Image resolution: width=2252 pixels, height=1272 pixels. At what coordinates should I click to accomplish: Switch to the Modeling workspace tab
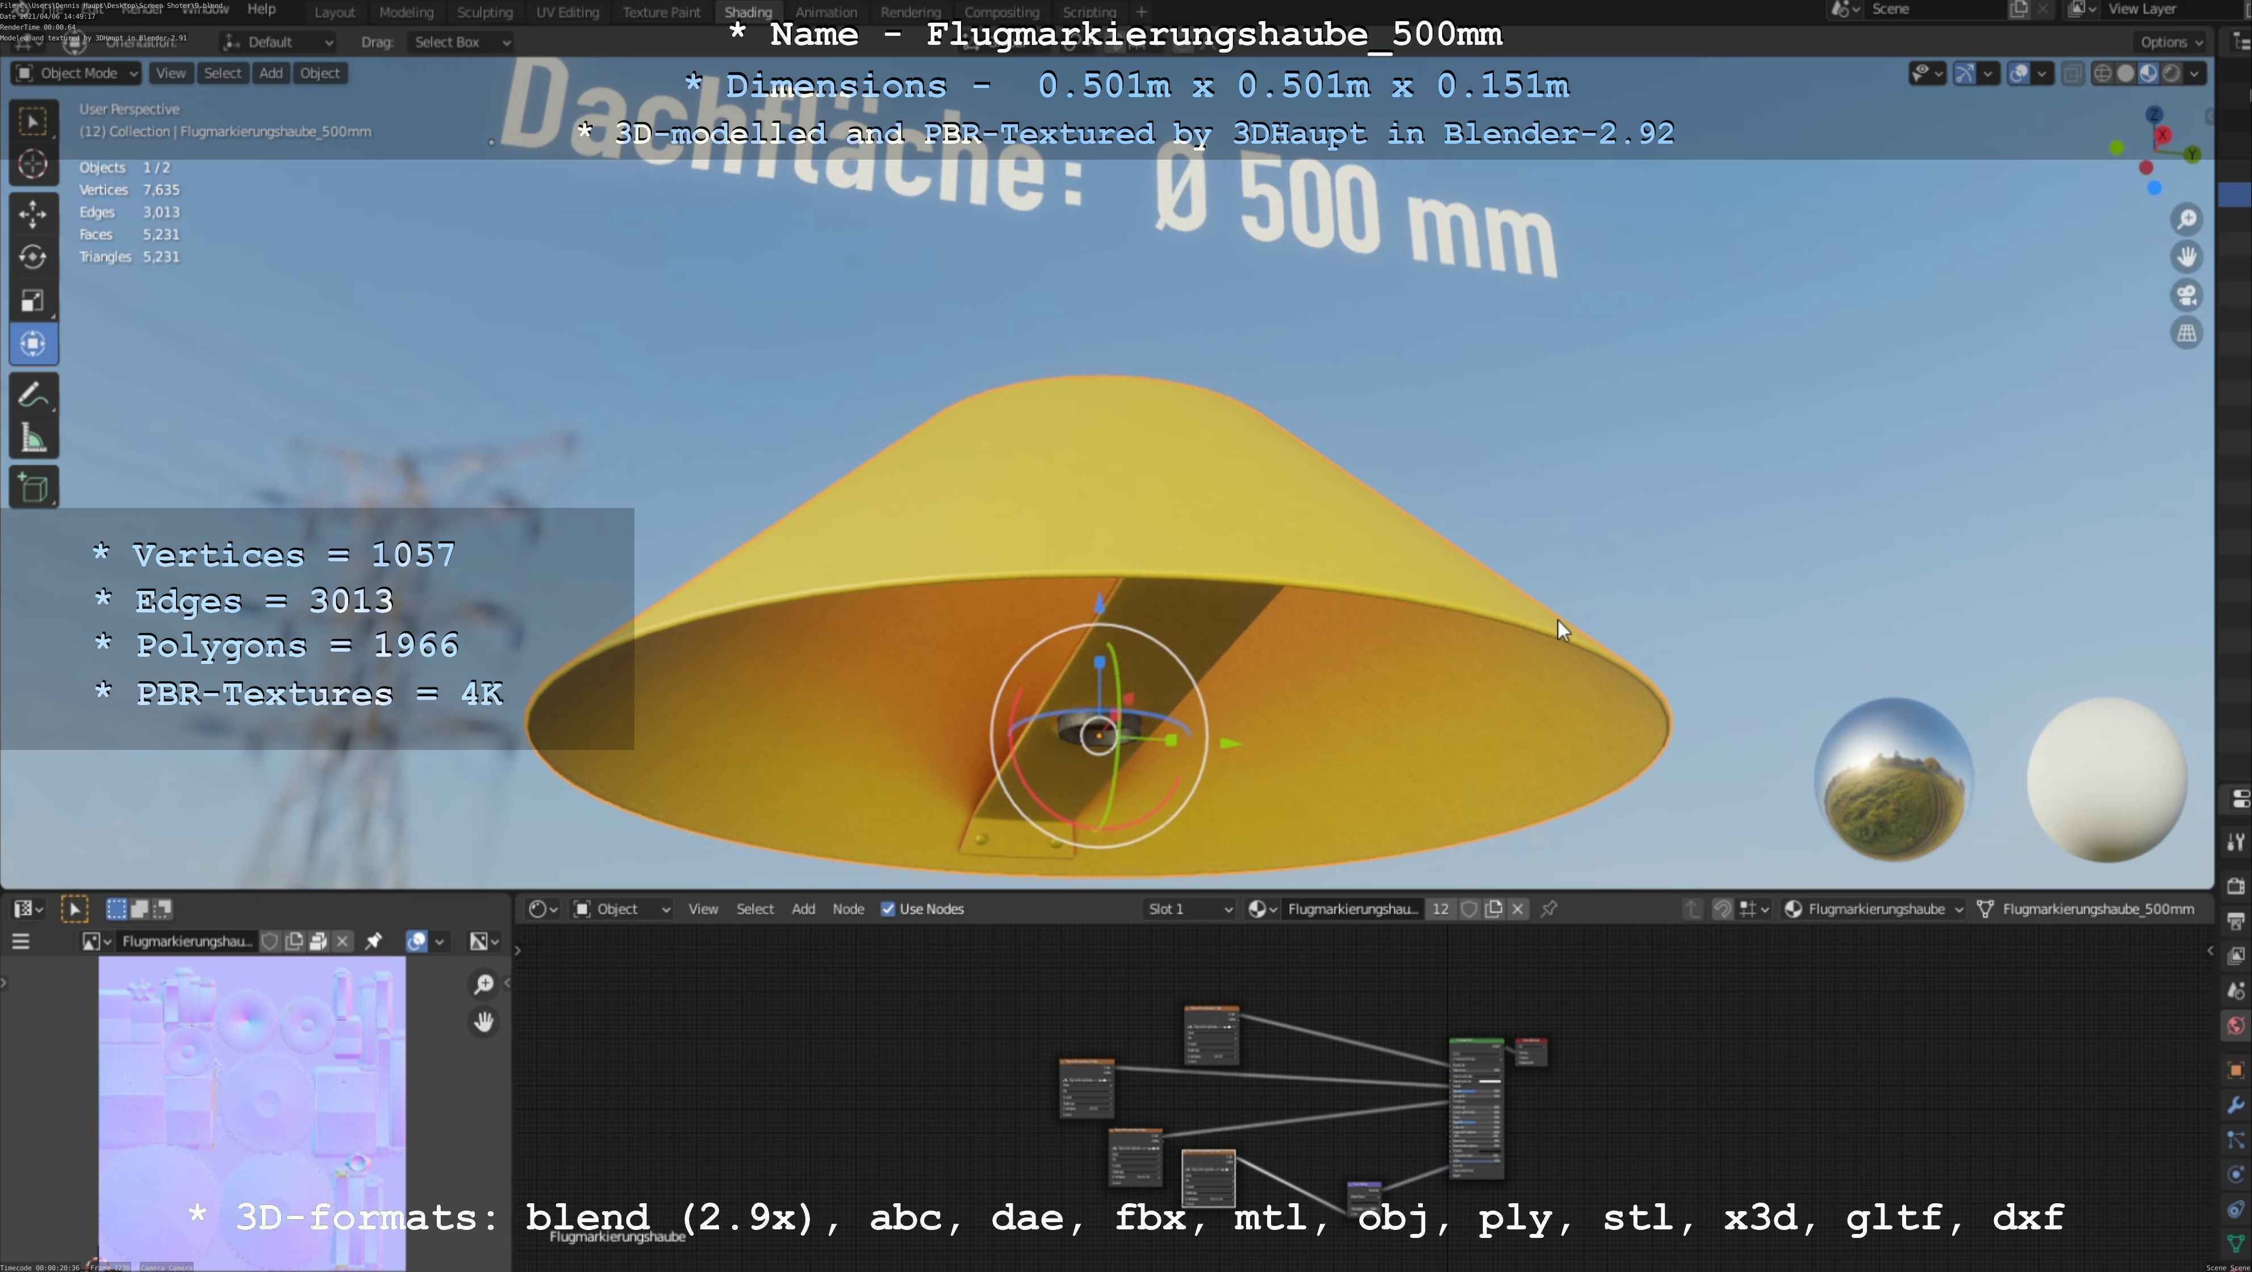(407, 12)
